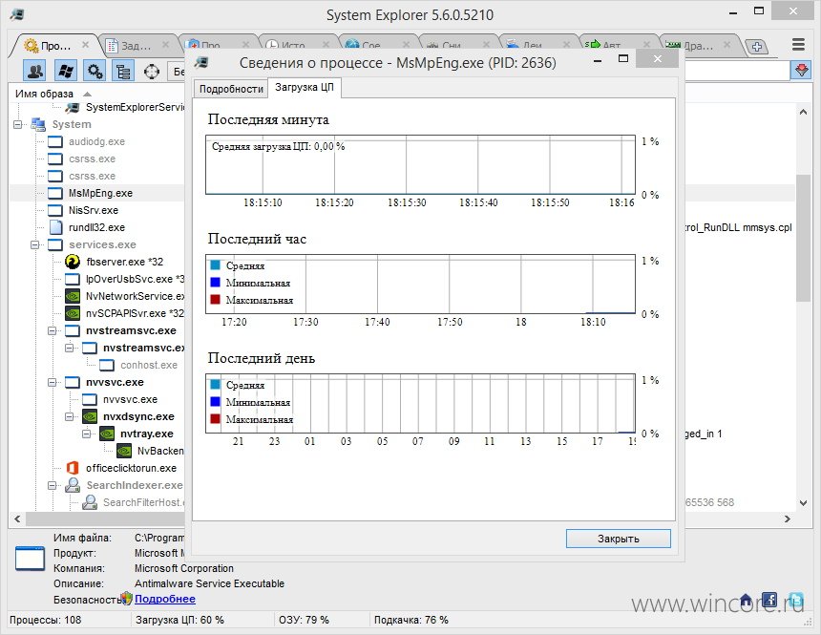The image size is (821, 635).
Task: Toggle the show all users' processes icon
Action: point(35,71)
